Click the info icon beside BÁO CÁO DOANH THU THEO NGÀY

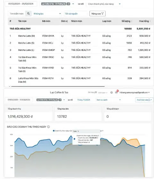[48, 127]
